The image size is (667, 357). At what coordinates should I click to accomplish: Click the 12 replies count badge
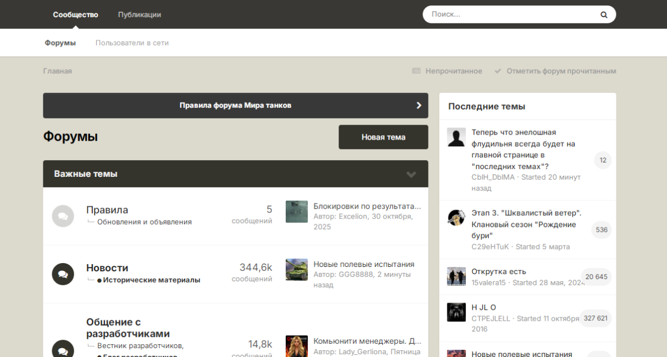(x=603, y=160)
